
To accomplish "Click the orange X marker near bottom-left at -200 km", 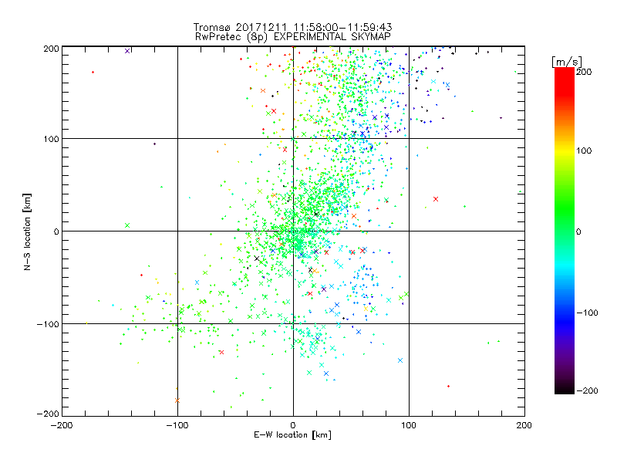I will [x=177, y=400].
